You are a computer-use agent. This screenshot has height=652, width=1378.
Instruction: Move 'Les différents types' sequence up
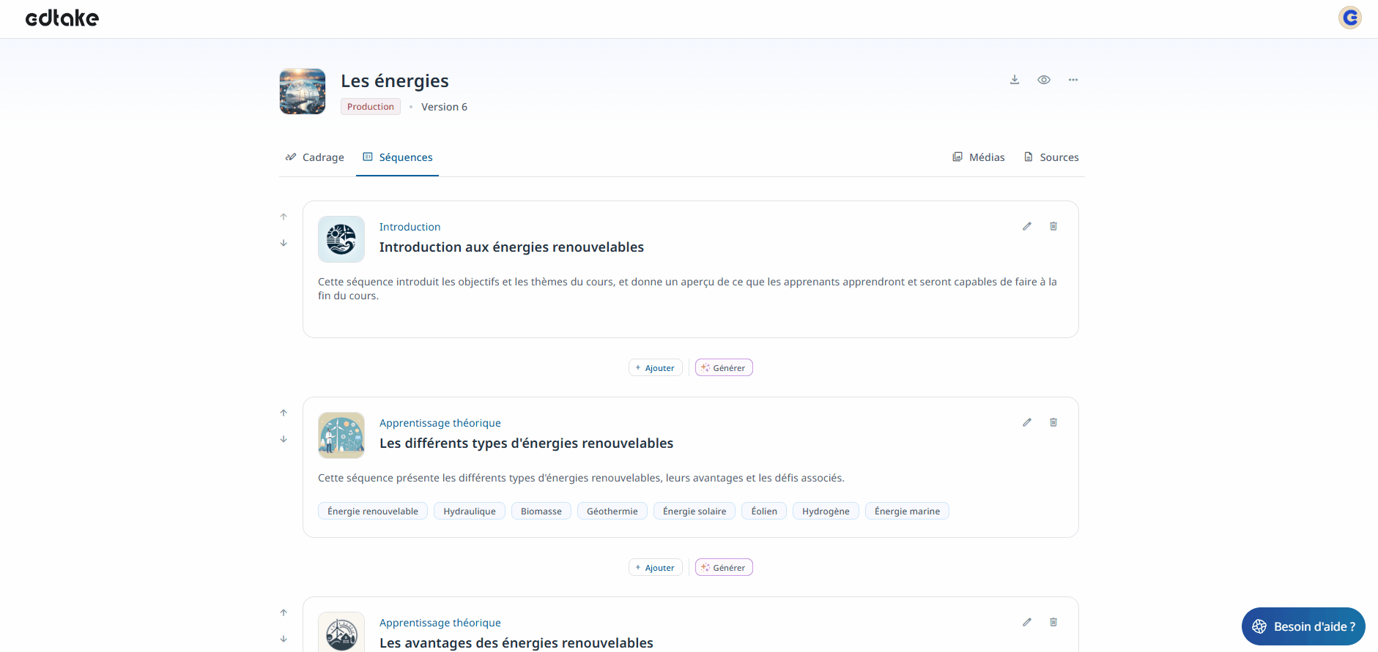point(284,413)
